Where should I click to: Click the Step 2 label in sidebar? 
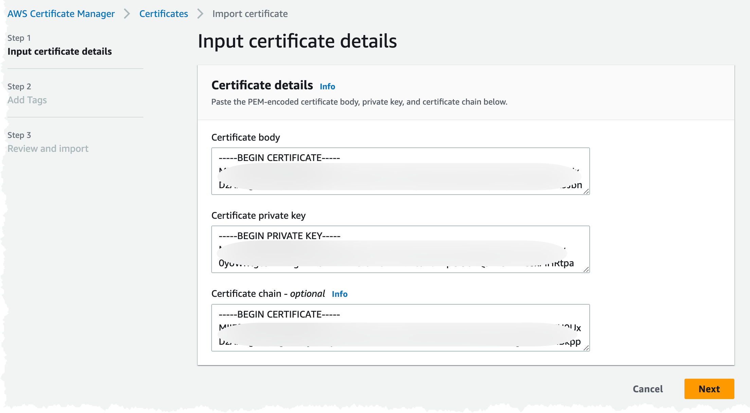click(x=19, y=86)
